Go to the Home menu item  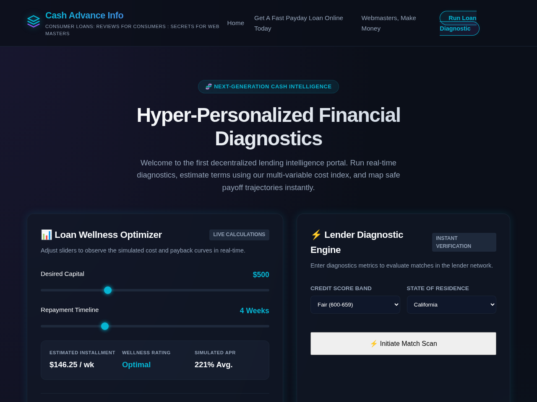coord(236,23)
